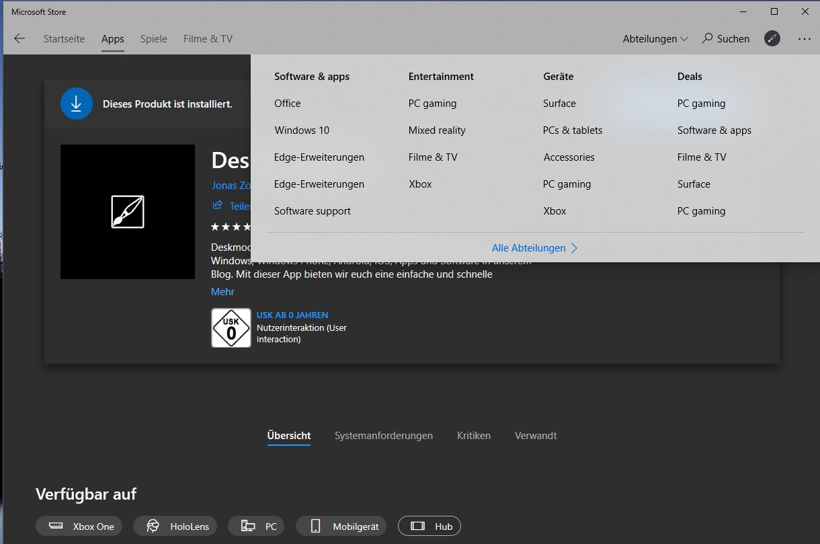Open Xbox under Entertainment

[x=420, y=184]
